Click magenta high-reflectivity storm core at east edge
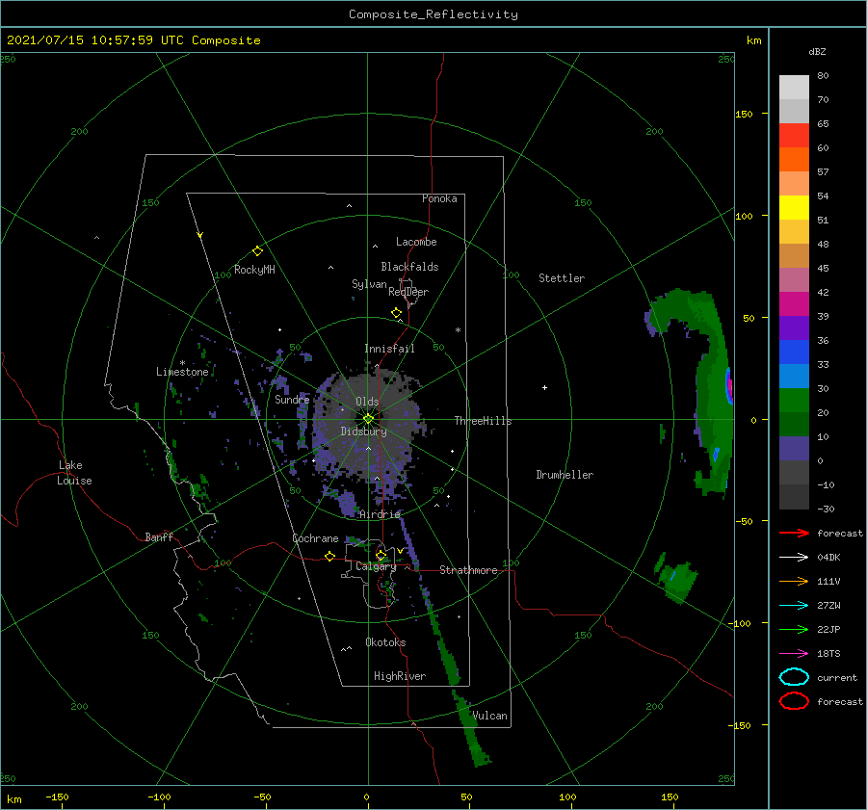Image resolution: width=867 pixels, height=810 pixels. click(x=729, y=385)
